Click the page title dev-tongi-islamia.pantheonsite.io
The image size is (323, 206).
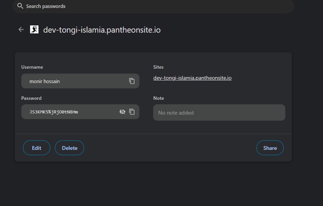pos(102,30)
